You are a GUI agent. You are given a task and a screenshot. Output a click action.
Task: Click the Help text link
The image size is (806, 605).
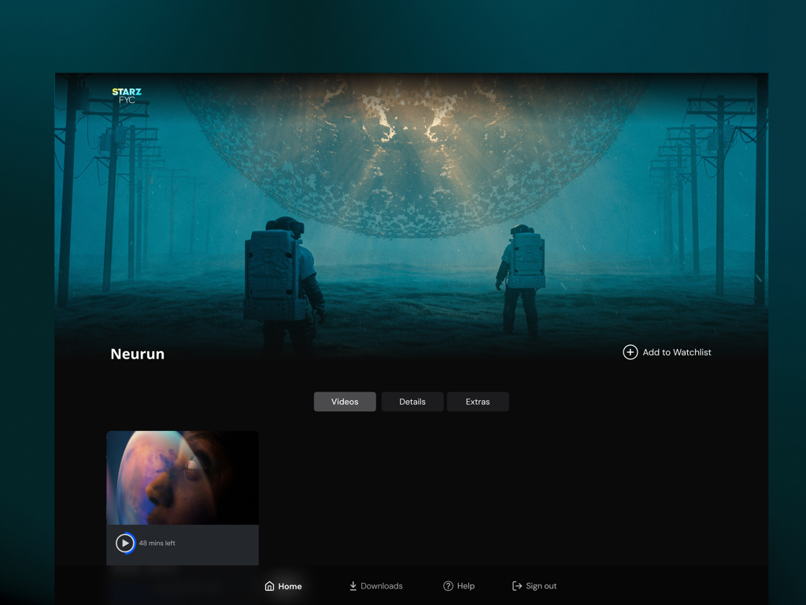pos(465,585)
